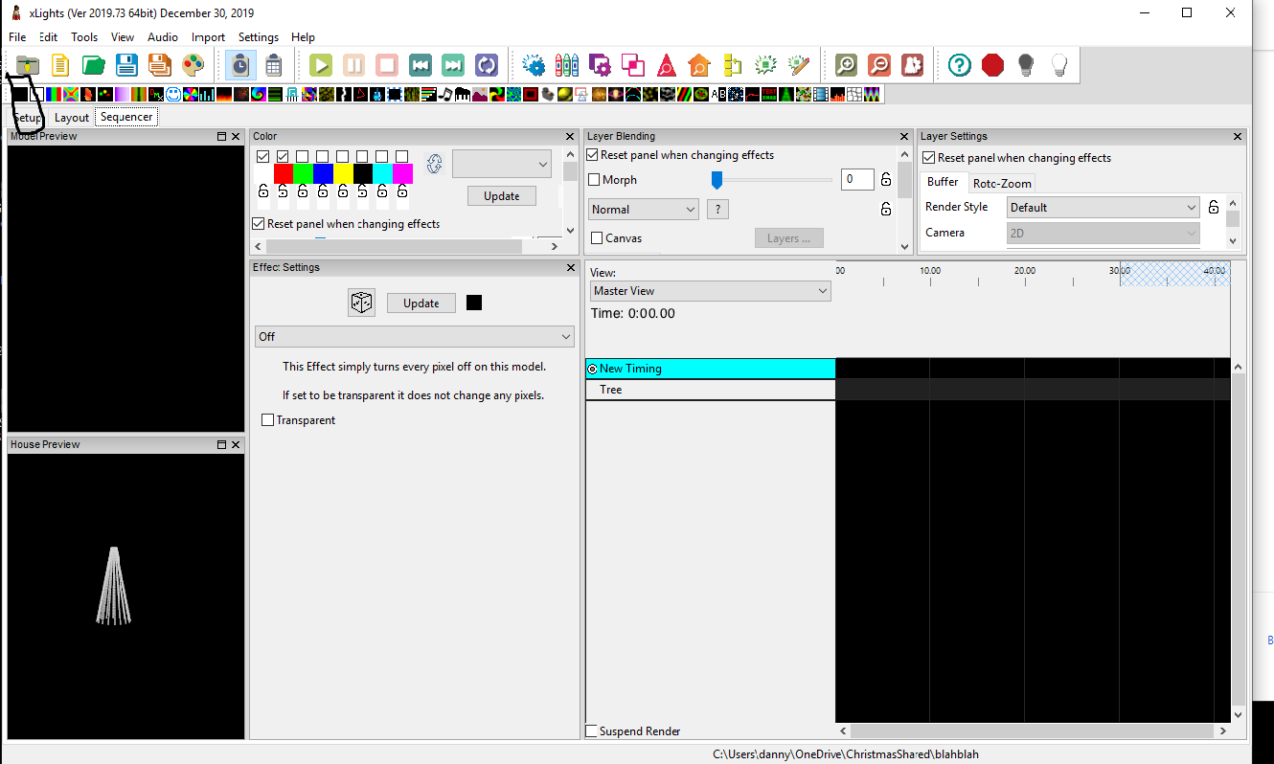Click the green chip burst icon

765,65
